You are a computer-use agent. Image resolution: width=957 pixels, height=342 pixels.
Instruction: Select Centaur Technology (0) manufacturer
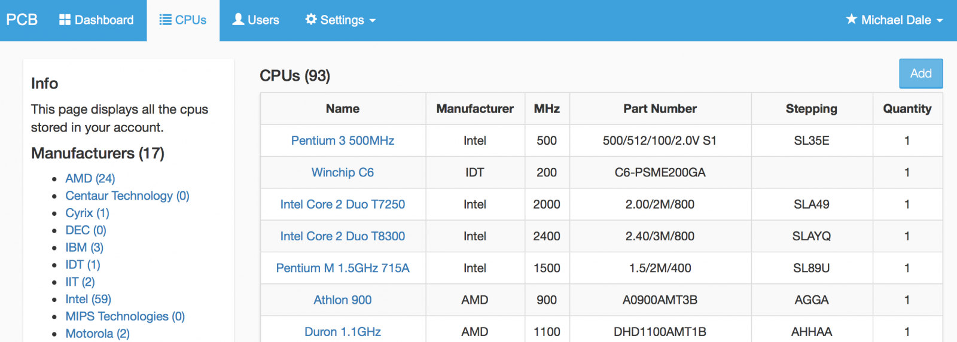point(127,196)
